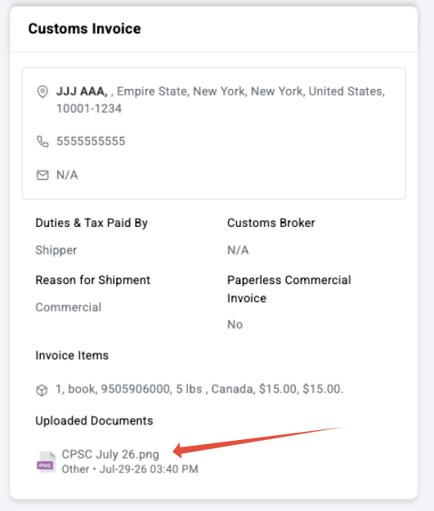
Task: Click the zip code 10001-1234 text
Action: pos(89,109)
